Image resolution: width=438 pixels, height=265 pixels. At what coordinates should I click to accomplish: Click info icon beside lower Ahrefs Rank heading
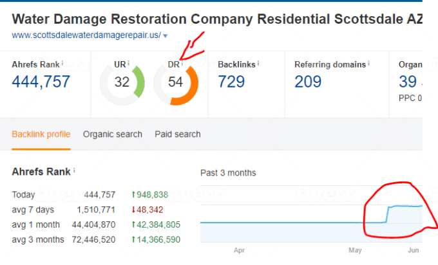pyautogui.click(x=74, y=170)
